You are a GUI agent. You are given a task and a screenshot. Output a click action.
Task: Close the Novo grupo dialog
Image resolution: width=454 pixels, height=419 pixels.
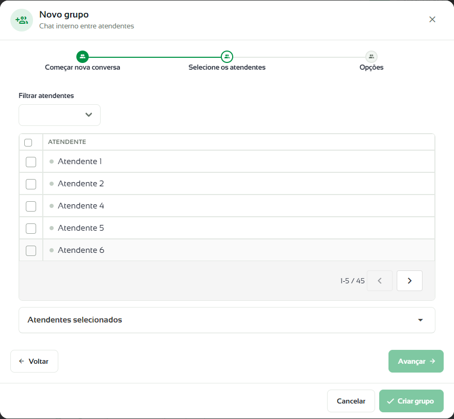432,20
